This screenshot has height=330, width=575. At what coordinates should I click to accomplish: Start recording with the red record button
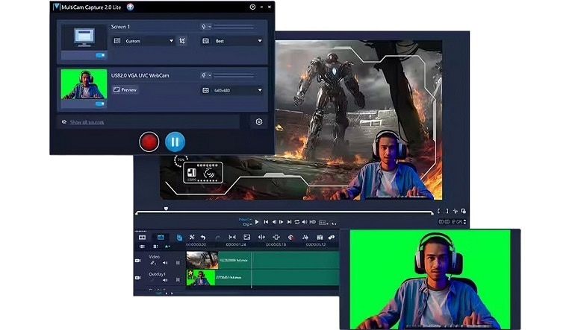click(x=149, y=142)
